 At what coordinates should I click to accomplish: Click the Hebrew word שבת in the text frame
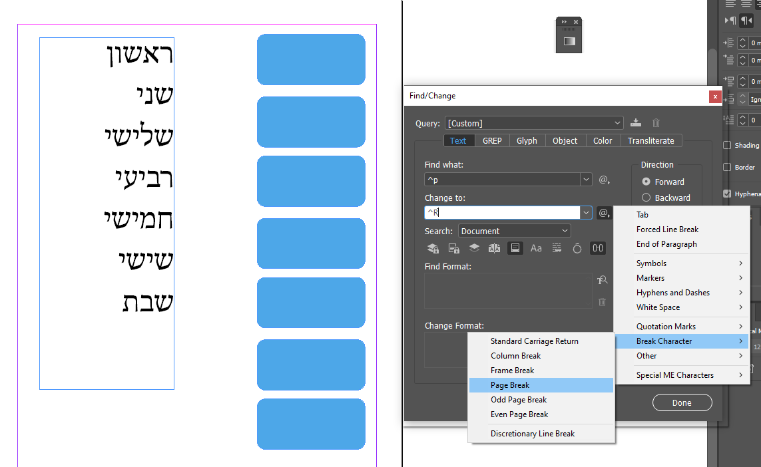tap(148, 302)
